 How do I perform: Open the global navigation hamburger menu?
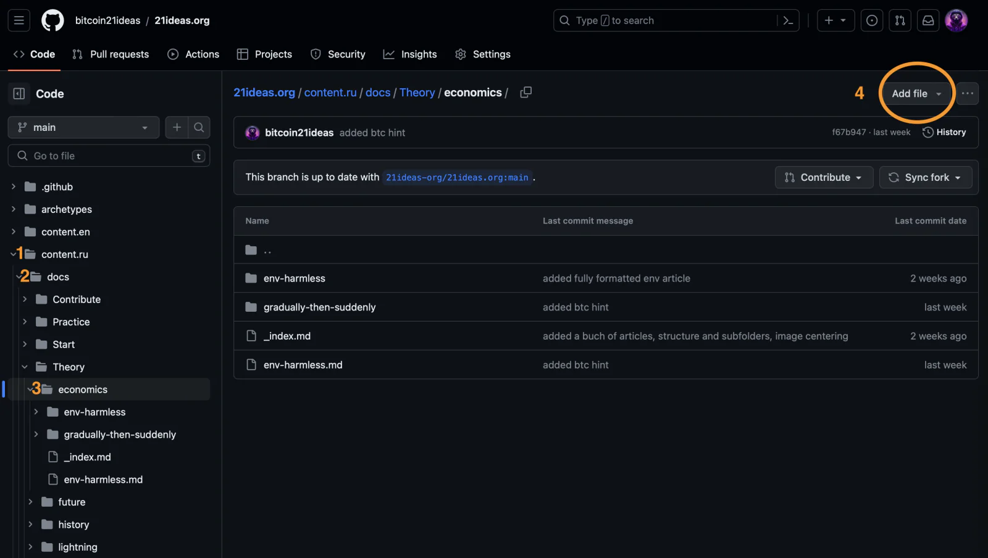[x=19, y=20]
